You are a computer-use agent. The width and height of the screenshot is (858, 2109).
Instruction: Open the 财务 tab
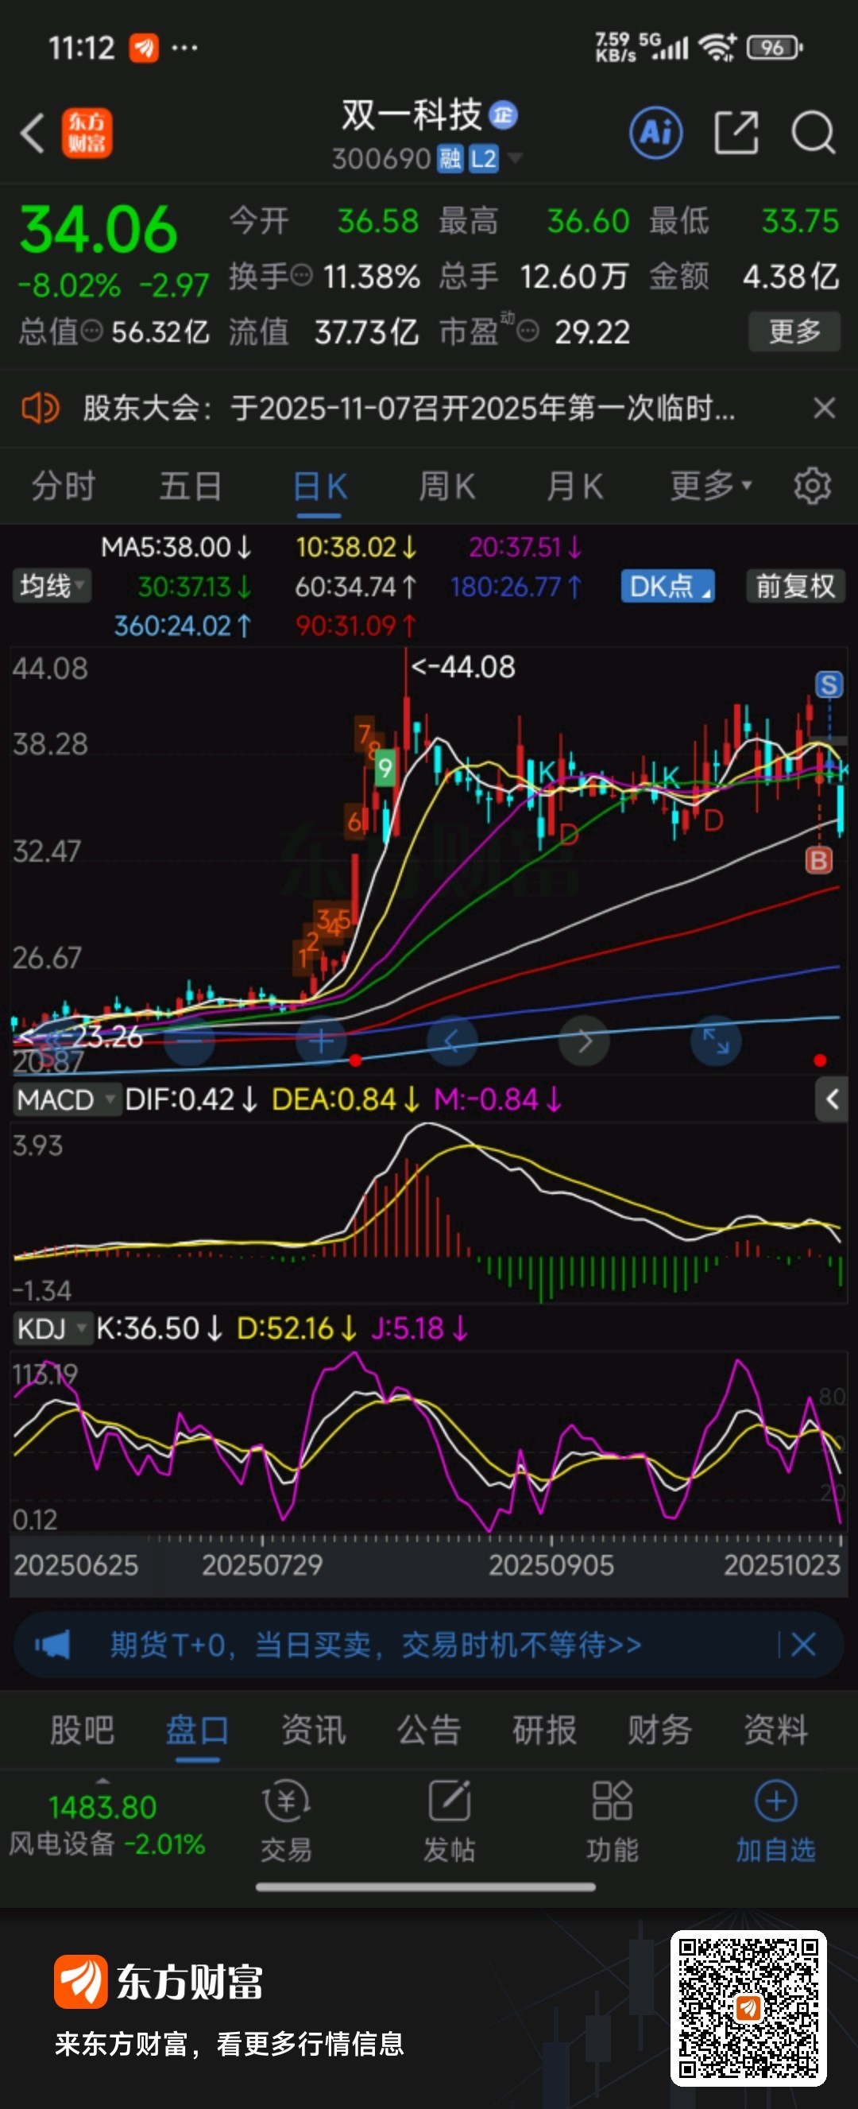coord(659,1731)
